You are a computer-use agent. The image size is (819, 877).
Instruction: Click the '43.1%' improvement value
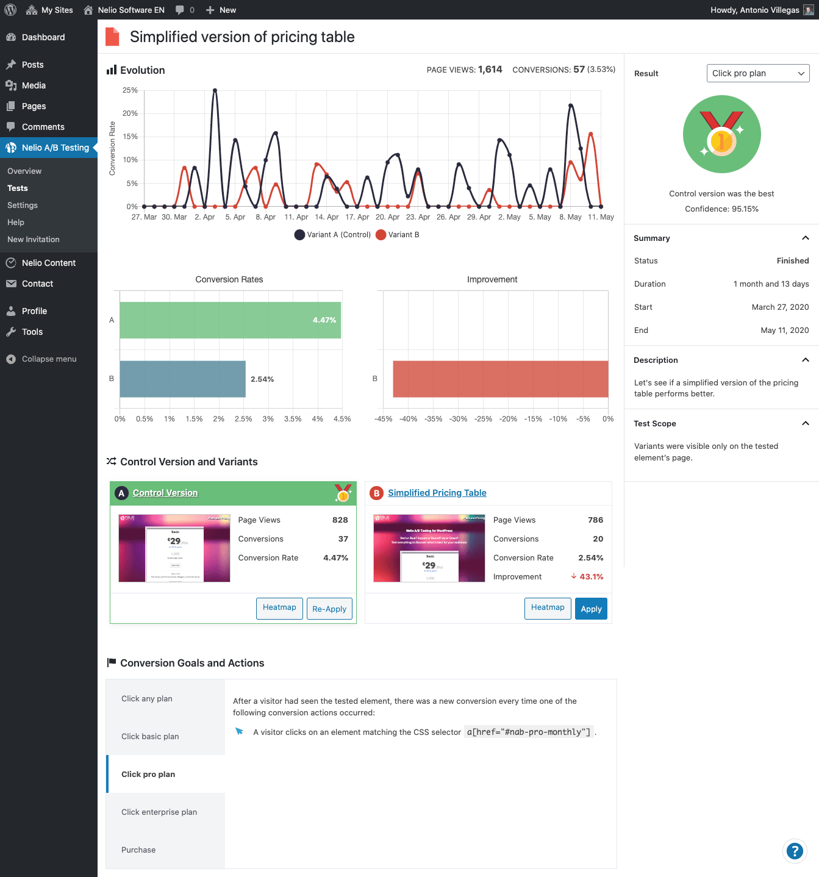click(x=591, y=577)
